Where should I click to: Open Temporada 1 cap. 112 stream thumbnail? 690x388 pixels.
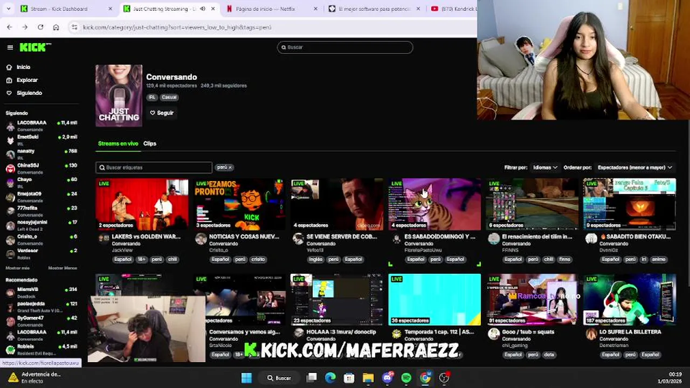pos(434,300)
